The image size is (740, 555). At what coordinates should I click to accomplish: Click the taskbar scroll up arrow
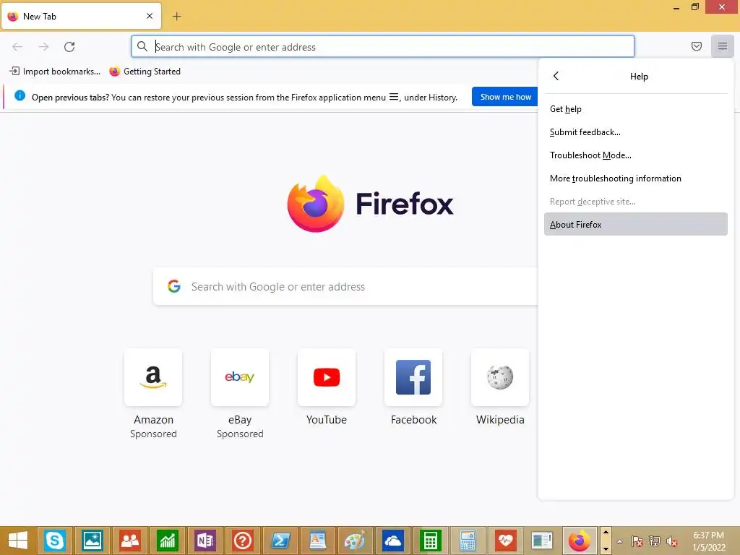pyautogui.click(x=606, y=533)
